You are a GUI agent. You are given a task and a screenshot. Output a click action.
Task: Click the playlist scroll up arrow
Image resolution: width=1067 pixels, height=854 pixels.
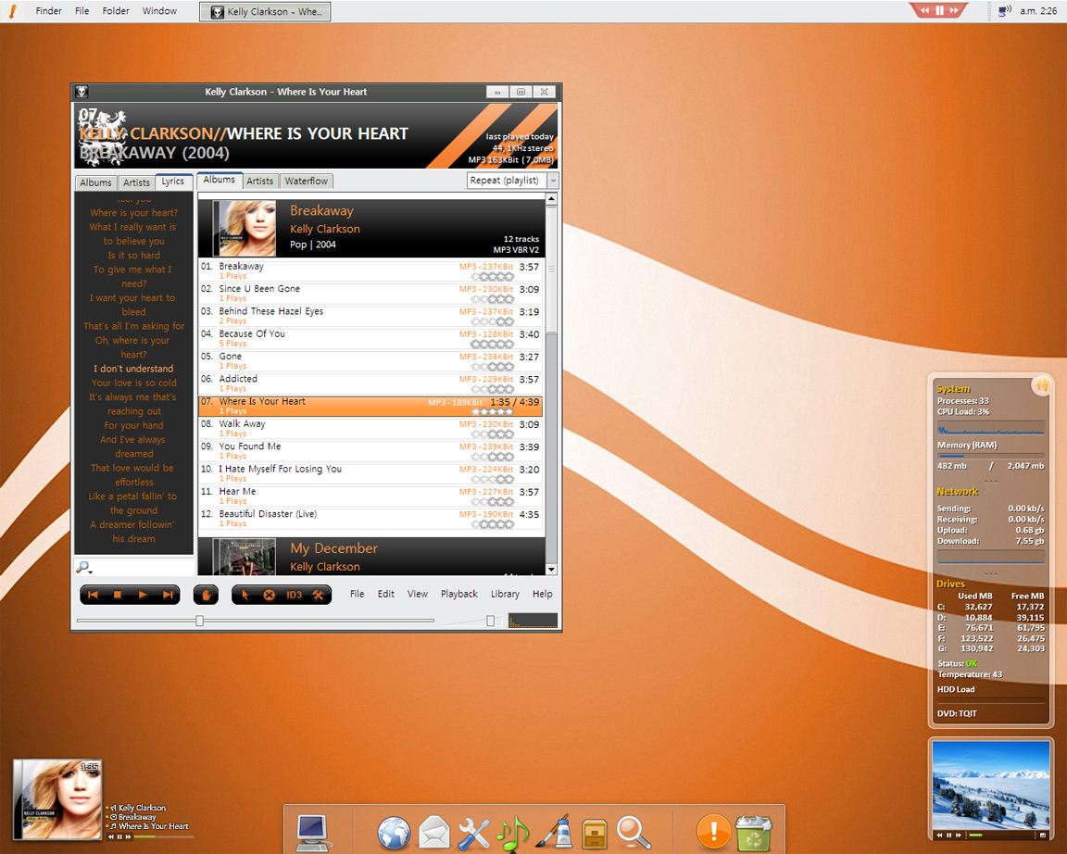coord(551,199)
